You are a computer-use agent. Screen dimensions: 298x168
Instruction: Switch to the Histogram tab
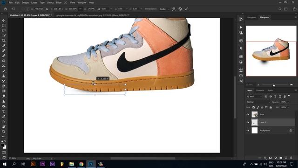click(251, 17)
